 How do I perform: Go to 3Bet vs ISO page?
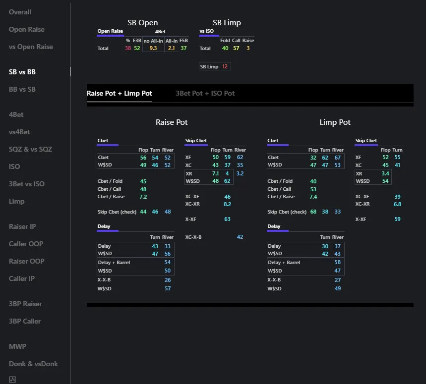pos(27,184)
